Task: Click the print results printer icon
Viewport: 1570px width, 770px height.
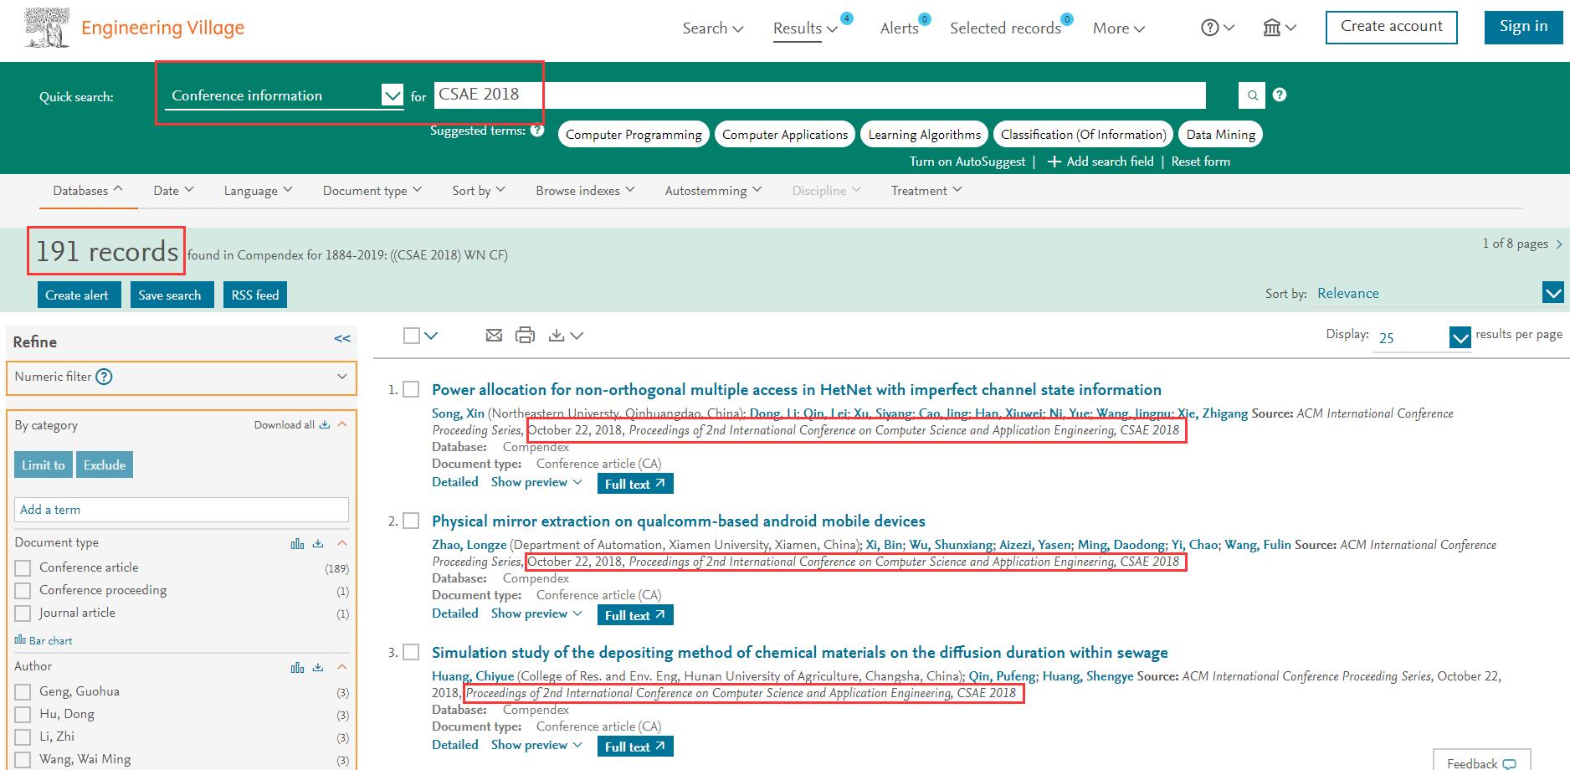Action: (x=525, y=336)
